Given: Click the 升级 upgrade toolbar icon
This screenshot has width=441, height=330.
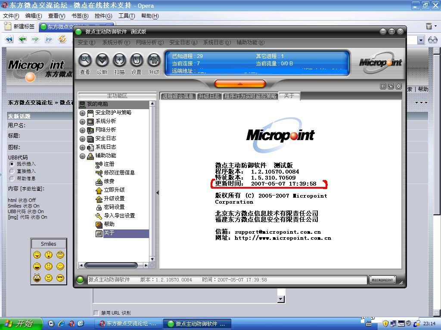Looking at the screenshot, I should (x=154, y=60).
